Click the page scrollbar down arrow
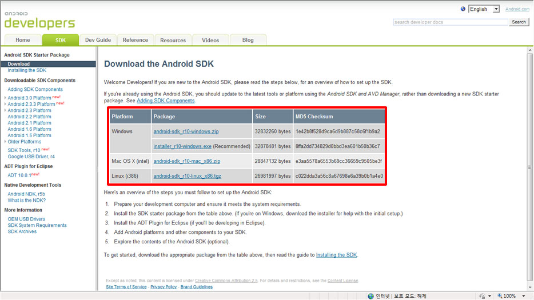 click(530, 288)
